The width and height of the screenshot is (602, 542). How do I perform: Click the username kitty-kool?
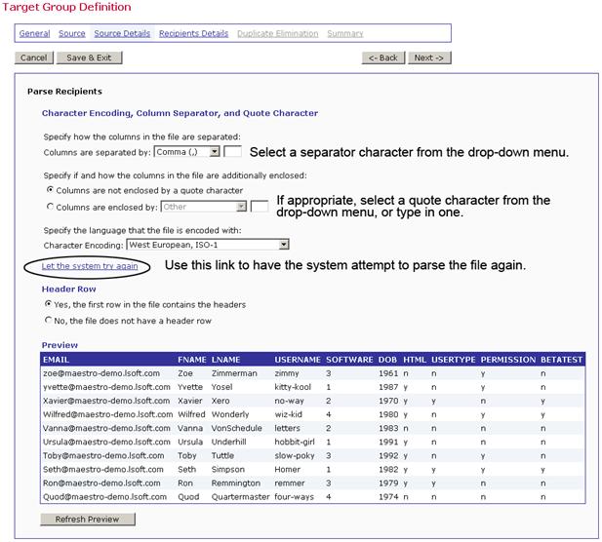(293, 387)
